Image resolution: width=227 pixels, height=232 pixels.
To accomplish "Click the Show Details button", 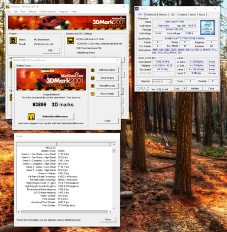I will [107, 94].
